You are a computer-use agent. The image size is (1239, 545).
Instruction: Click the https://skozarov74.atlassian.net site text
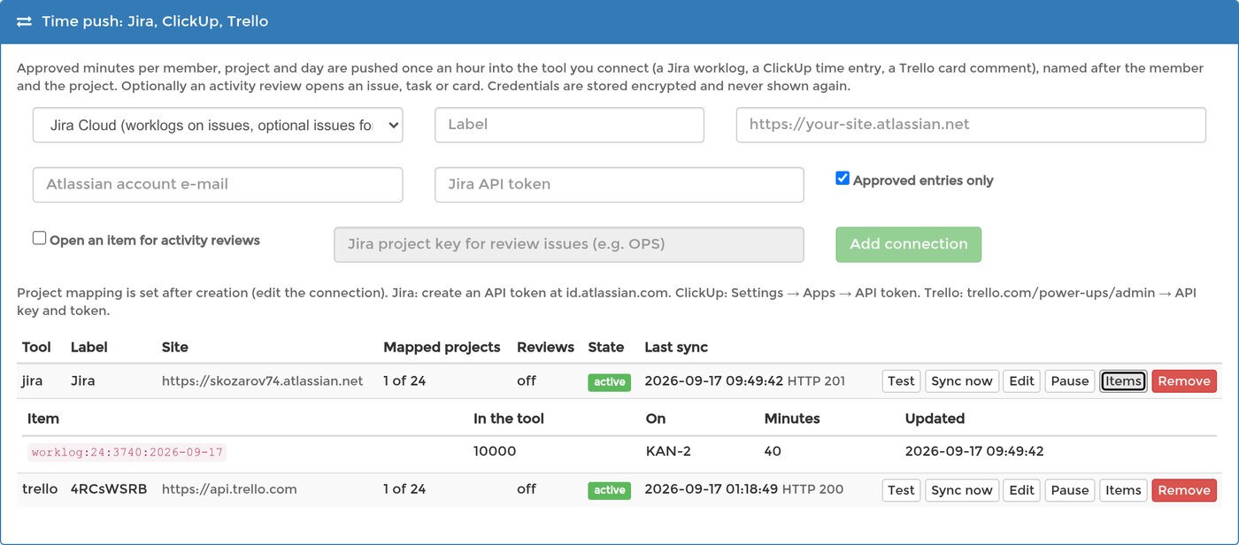point(263,381)
